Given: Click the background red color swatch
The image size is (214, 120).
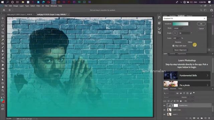Looking at the screenshot, I should pos(4,102).
